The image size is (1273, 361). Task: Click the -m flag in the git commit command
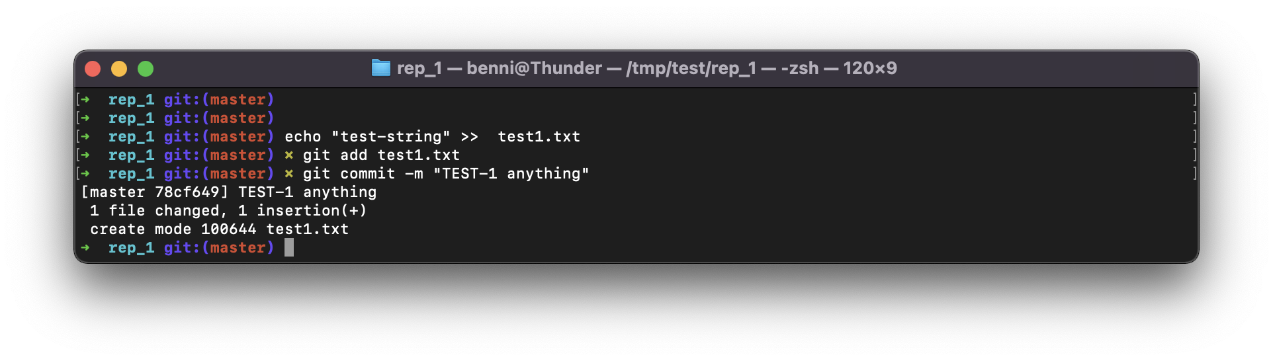[414, 174]
